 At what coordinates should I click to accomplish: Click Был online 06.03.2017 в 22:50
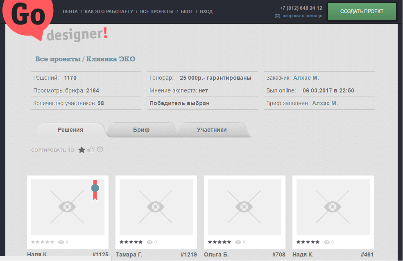[x=310, y=90]
